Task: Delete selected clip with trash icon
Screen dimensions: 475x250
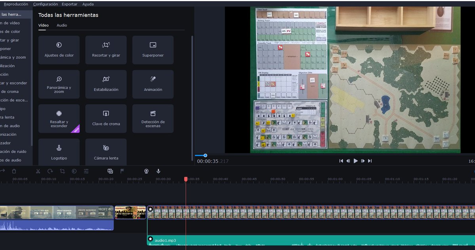Action: pos(14,171)
